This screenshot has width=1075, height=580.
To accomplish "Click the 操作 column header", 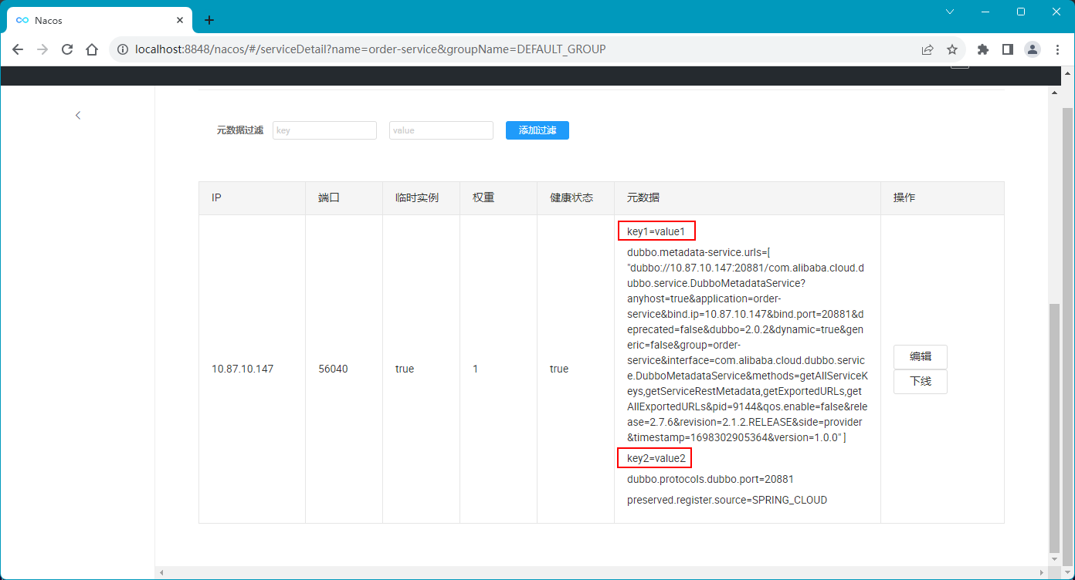I will (x=942, y=198).
